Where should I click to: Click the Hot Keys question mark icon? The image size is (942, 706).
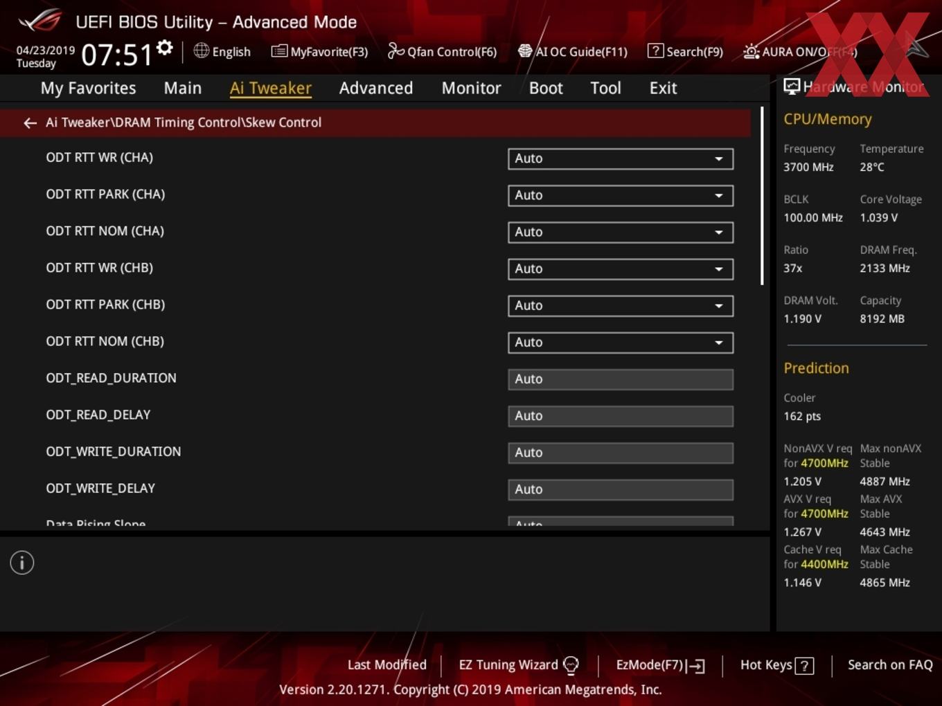[804, 666]
